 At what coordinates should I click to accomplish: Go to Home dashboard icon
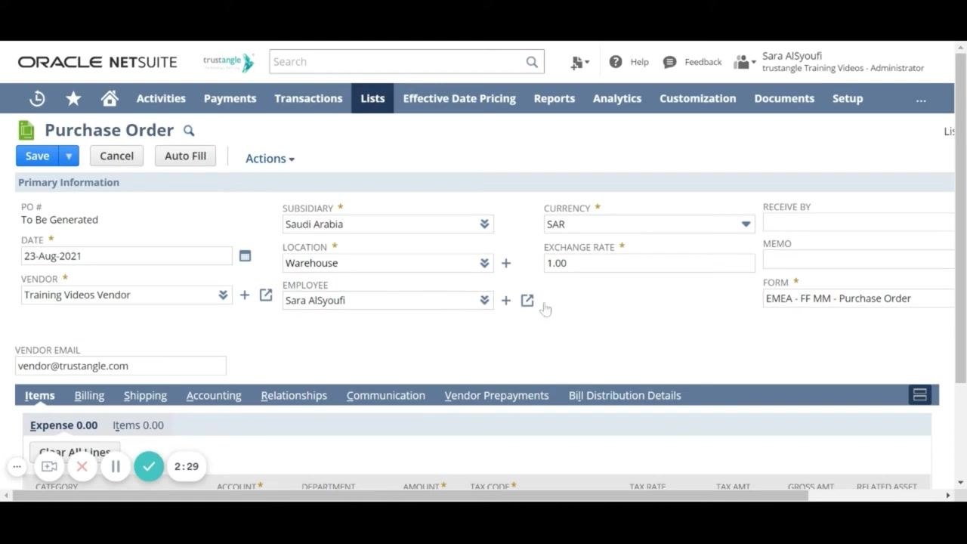(x=110, y=98)
